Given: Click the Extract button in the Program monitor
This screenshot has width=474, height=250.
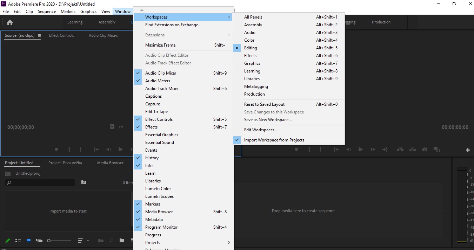Looking at the screenshot, I should pyautogui.click(x=412, y=150).
